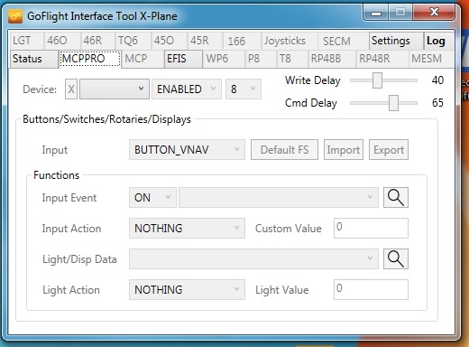Minimize the GoFlight Interface Tool window
The width and height of the screenshot is (469, 347).
[x=376, y=13]
